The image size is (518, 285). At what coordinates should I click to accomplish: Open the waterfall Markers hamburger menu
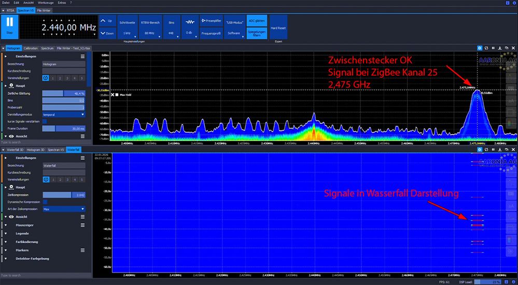point(82,250)
